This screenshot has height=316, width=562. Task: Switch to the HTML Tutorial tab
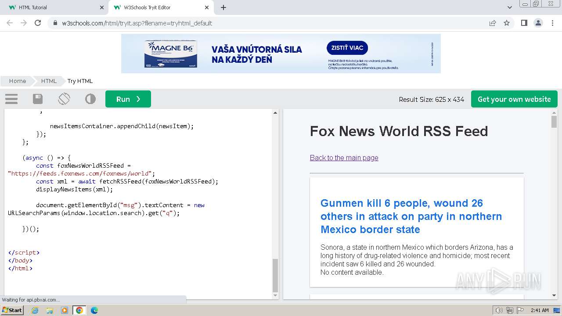(x=54, y=7)
